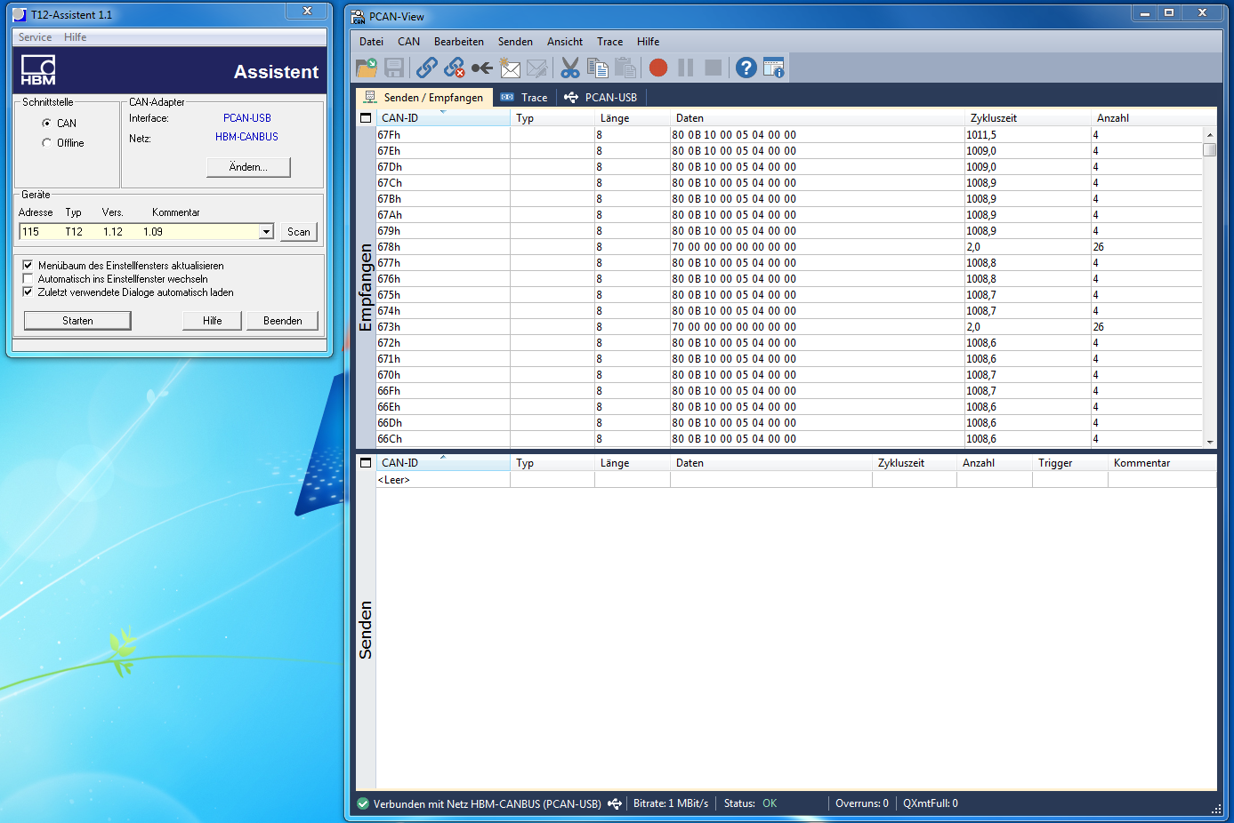Sort receive list by CAN-ID column
The image size is (1234, 823).
[443, 117]
